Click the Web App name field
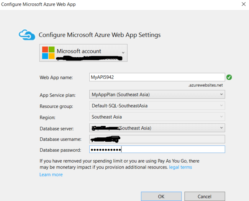The width and height of the screenshot is (249, 201). point(157,77)
